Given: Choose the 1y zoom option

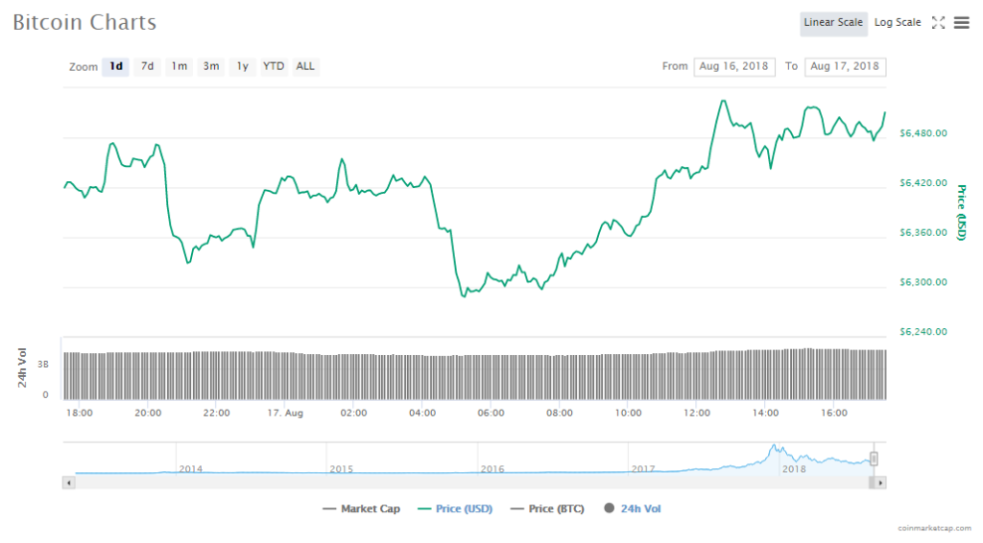Looking at the screenshot, I should click(x=243, y=67).
